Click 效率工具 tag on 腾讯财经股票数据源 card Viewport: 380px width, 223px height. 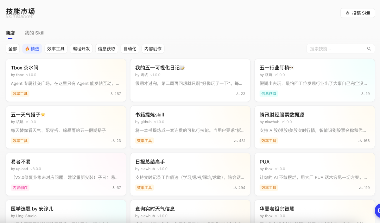click(269, 141)
